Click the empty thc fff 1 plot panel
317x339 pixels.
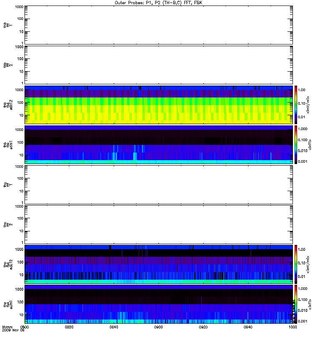[x=158, y=185]
